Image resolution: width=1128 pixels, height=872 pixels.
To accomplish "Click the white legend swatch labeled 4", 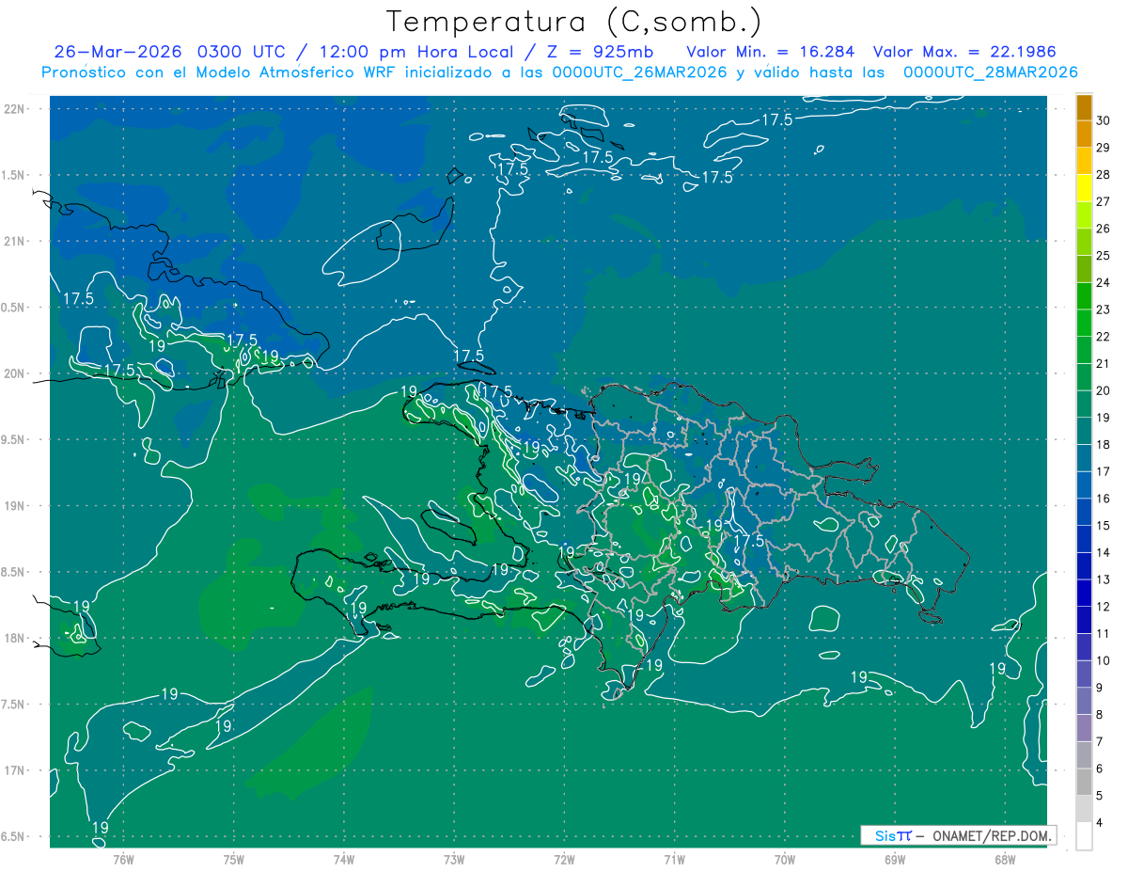I will [x=1084, y=836].
